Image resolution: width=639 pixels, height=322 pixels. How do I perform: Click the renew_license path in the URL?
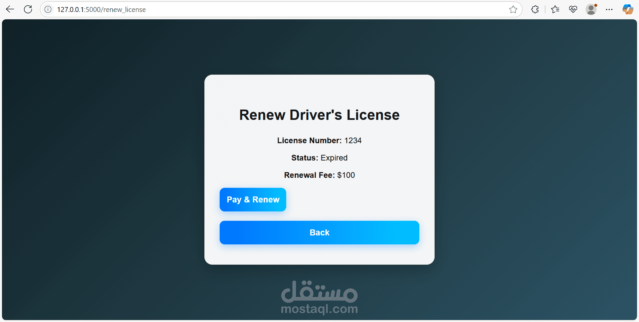pos(124,10)
